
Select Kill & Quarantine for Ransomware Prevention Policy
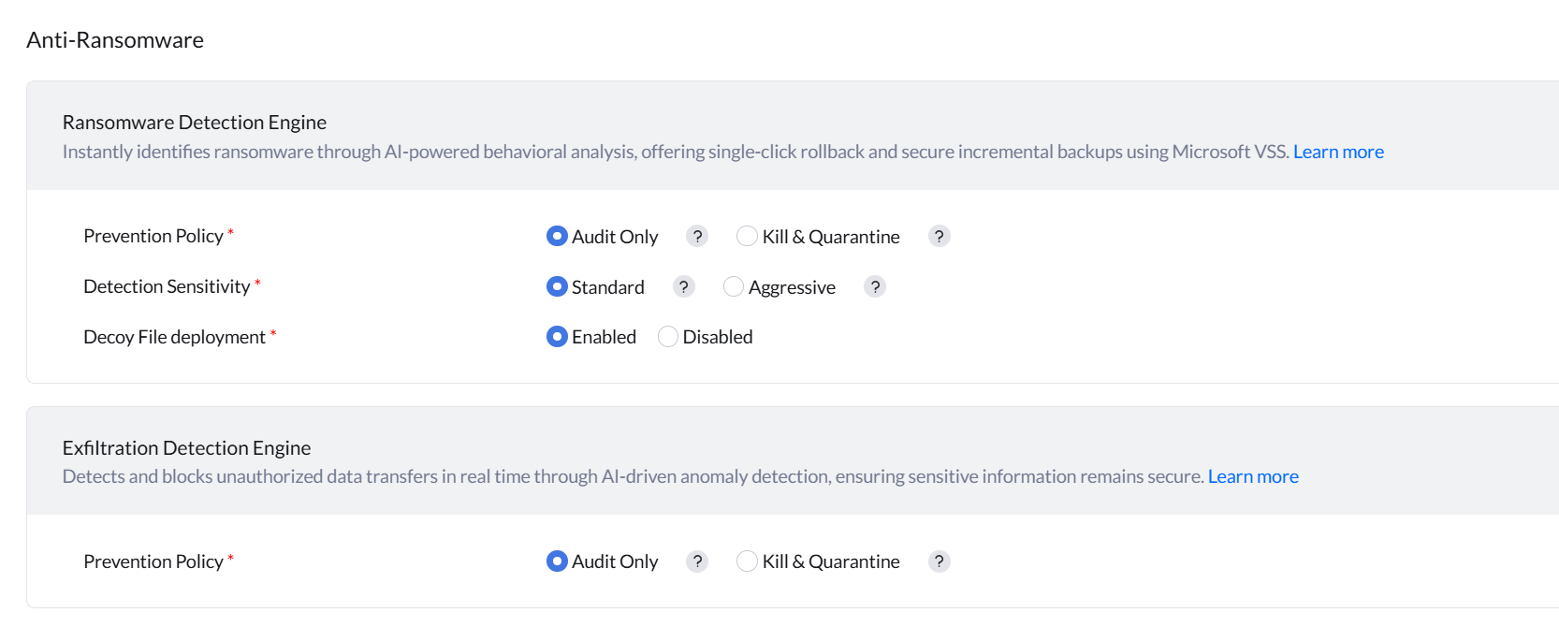pyautogui.click(x=747, y=236)
